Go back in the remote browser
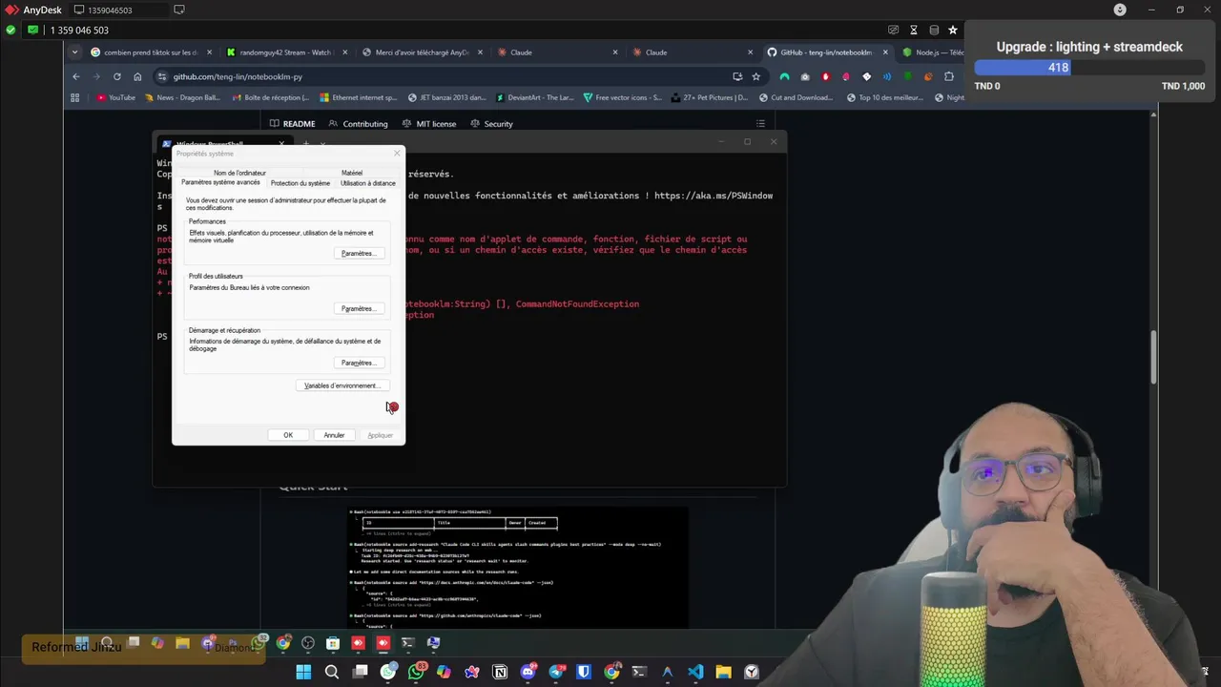The width and height of the screenshot is (1221, 687). point(76,76)
